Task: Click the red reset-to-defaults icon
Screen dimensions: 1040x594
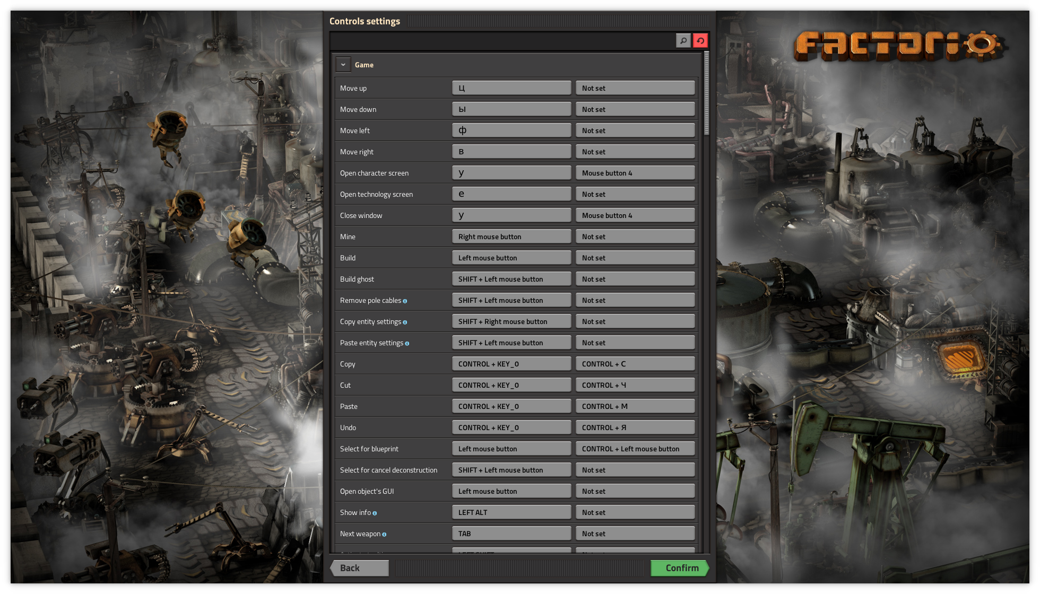Action: (x=700, y=40)
